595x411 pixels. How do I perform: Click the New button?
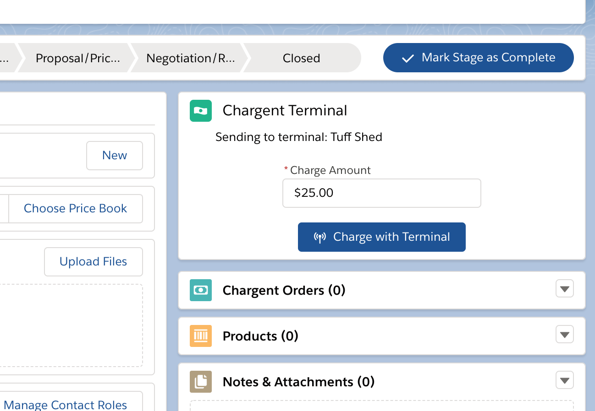coord(114,155)
